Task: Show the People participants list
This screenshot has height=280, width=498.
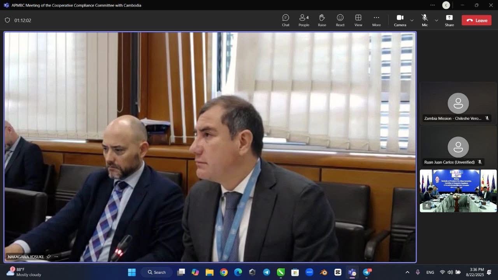Action: [x=304, y=20]
